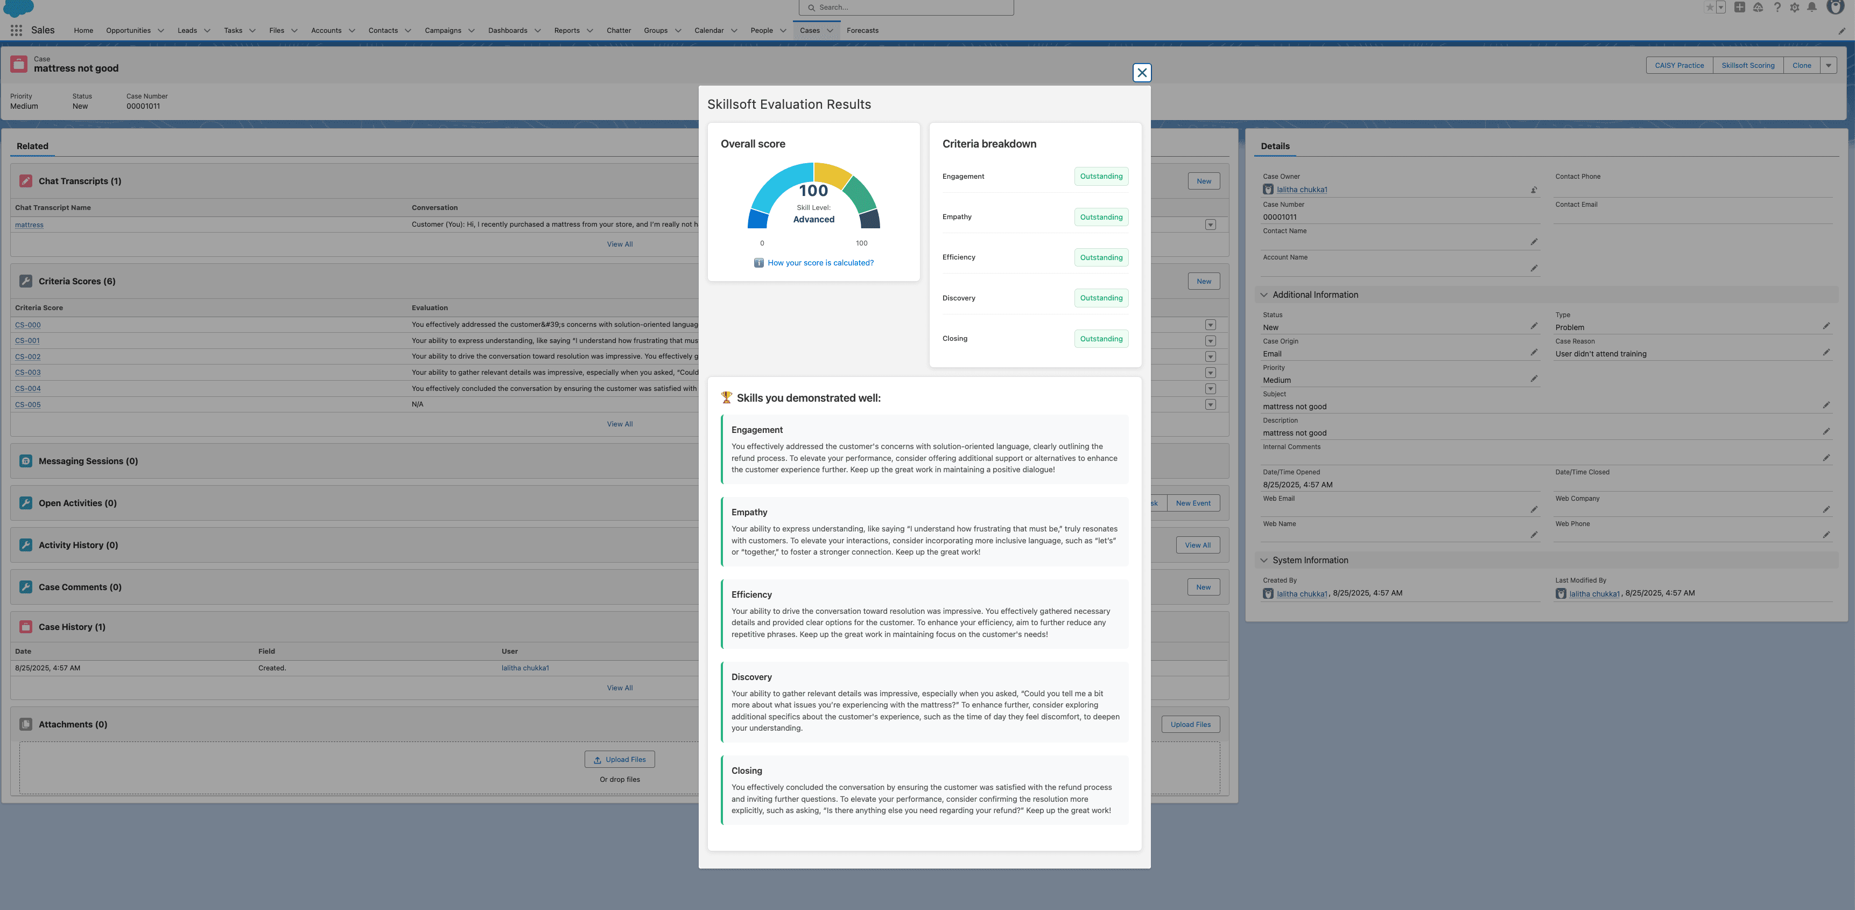1855x910 pixels.
Task: Expand the Opportunities nav chevron
Action: click(x=160, y=31)
